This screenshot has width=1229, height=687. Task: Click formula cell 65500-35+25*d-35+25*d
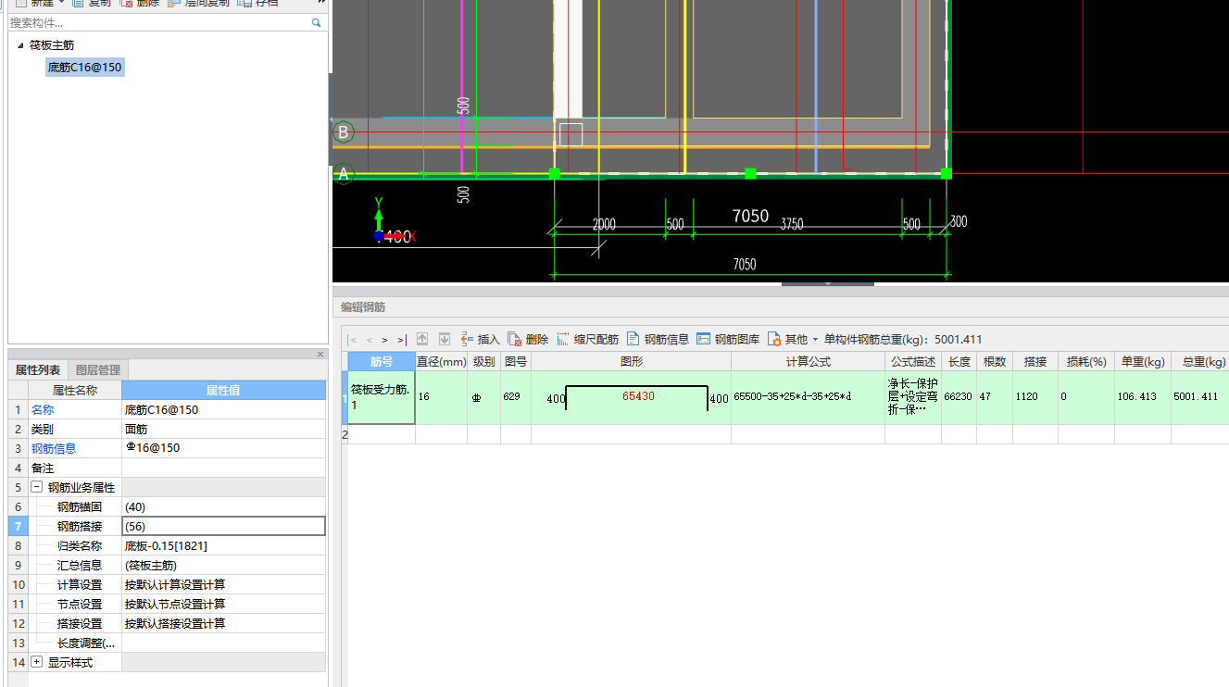(808, 397)
